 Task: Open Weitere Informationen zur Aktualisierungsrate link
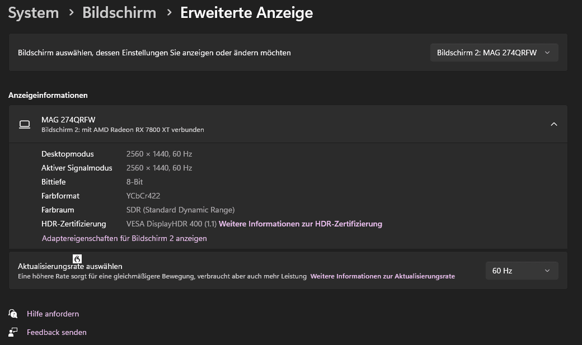(x=382, y=276)
